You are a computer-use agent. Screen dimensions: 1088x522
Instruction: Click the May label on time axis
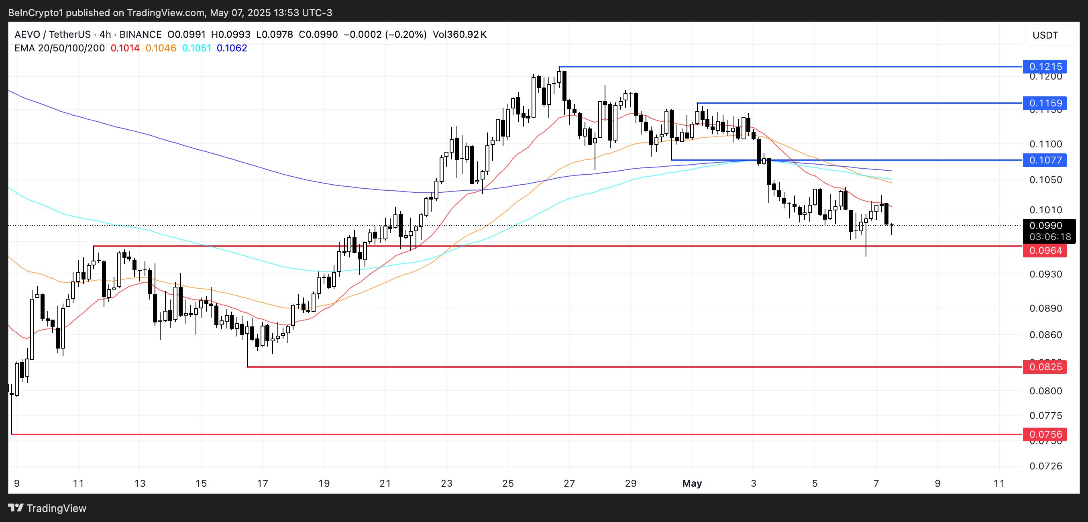692,483
